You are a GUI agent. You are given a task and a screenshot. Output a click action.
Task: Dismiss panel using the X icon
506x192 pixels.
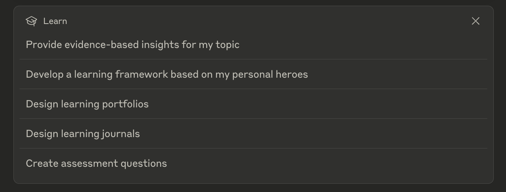coord(475,21)
